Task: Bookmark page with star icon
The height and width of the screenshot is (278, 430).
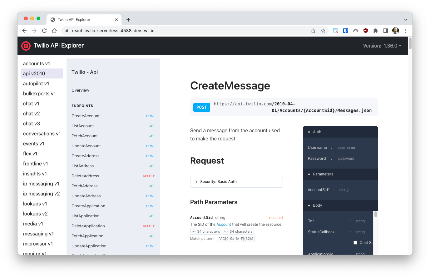Action: click(x=323, y=31)
